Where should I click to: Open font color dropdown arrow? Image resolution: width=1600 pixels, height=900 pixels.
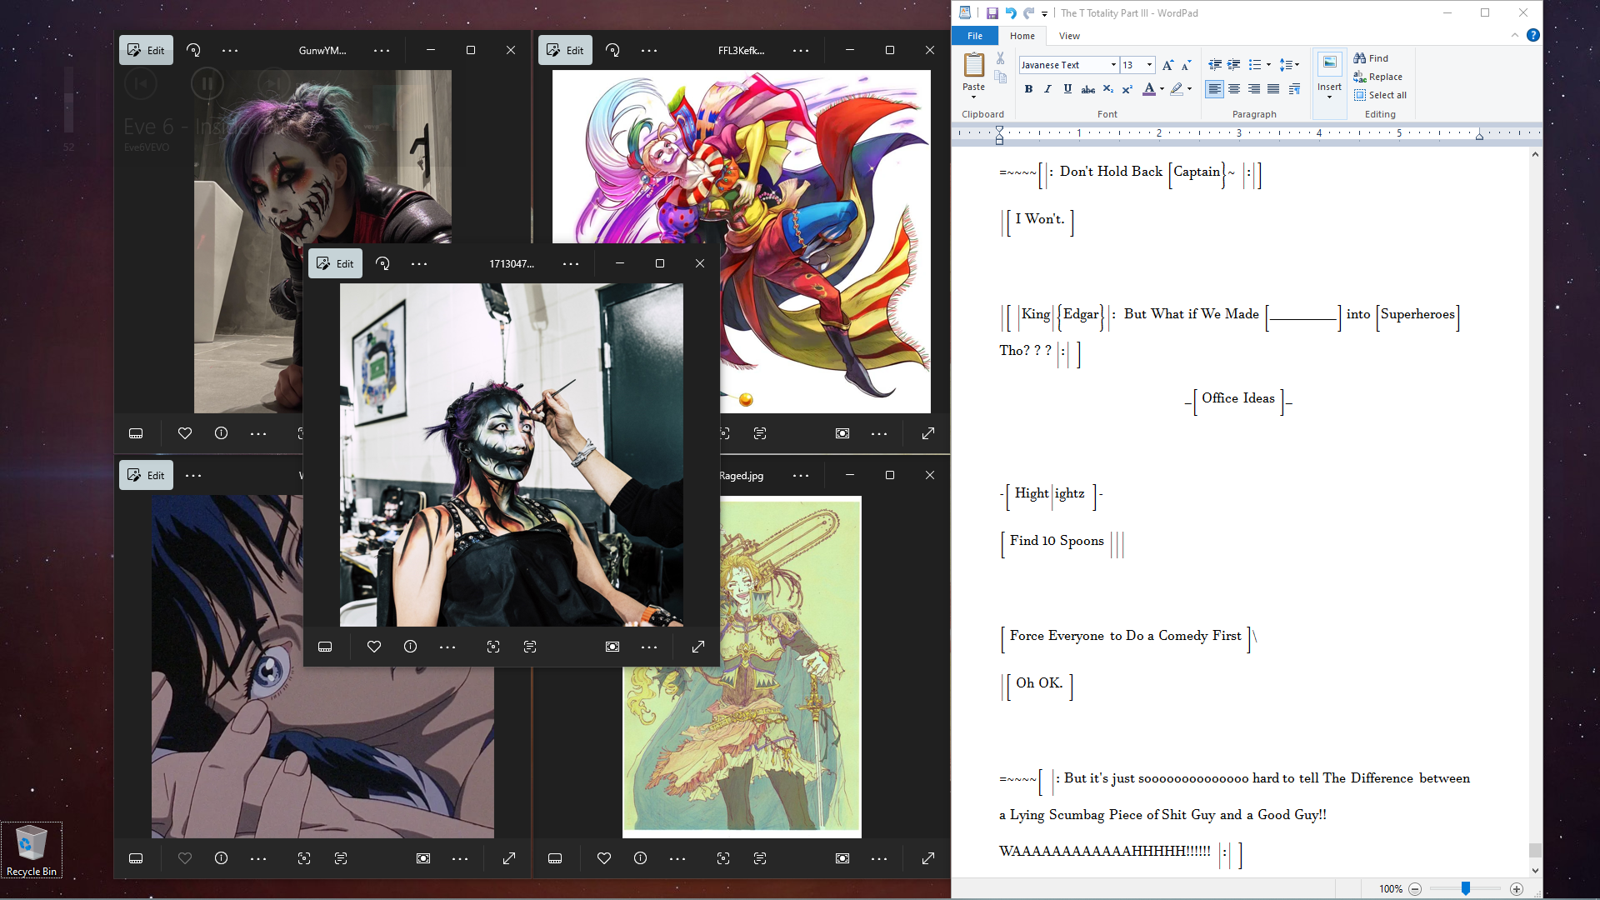[x=1162, y=89]
